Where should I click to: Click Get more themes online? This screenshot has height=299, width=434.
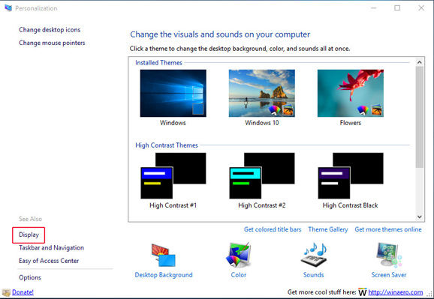coord(388,229)
